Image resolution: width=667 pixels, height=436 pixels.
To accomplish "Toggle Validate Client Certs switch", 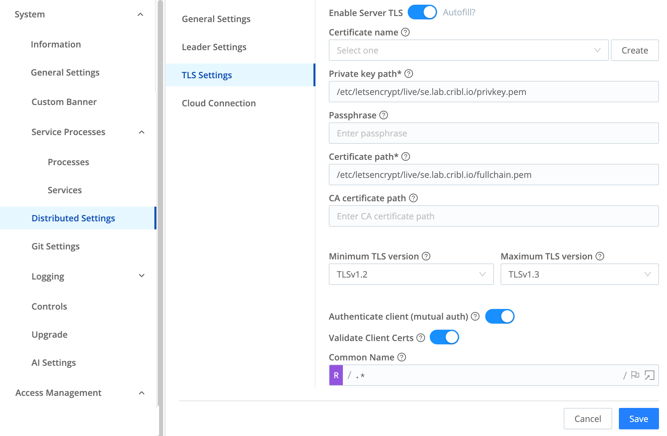I will 444,337.
